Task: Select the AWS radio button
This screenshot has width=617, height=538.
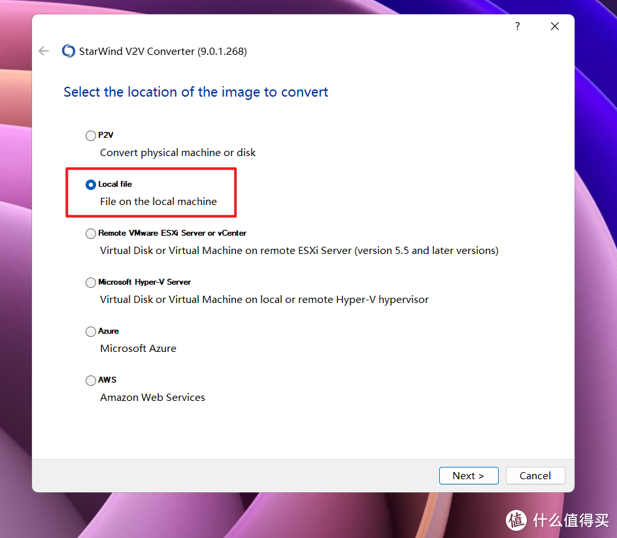Action: coord(90,381)
